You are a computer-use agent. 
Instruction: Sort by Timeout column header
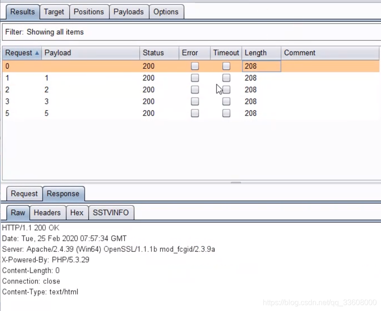click(x=226, y=53)
